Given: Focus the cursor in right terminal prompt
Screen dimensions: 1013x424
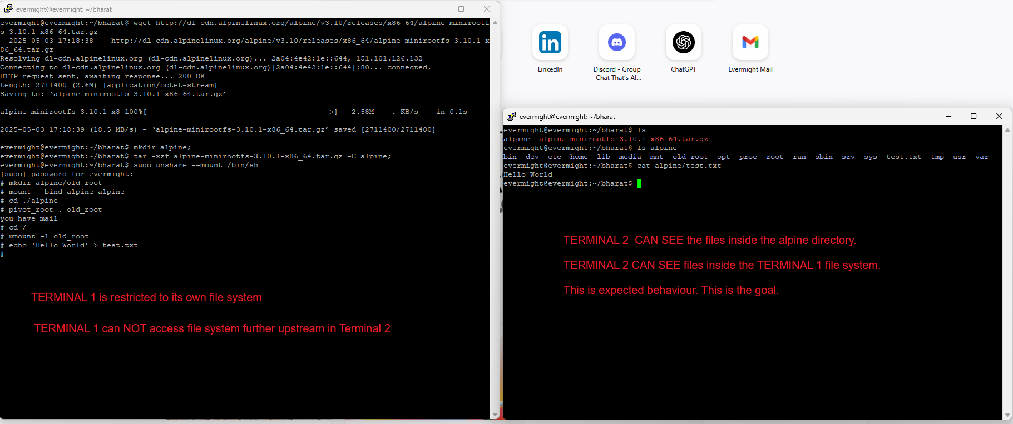Looking at the screenshot, I should click(x=639, y=183).
